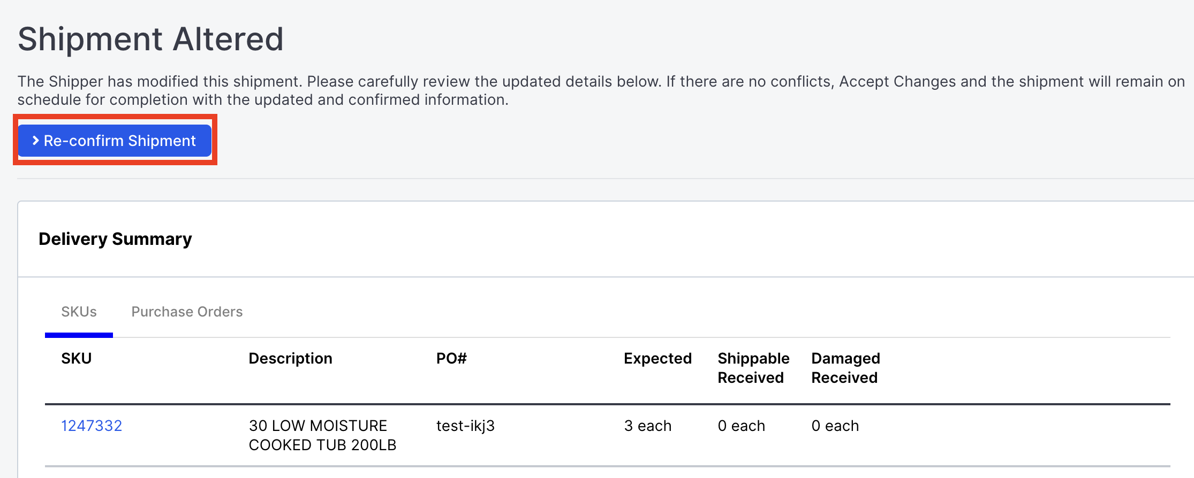This screenshot has height=478, width=1194.
Task: Open SKU detail link 1247332
Action: point(92,426)
